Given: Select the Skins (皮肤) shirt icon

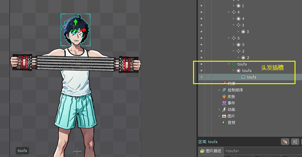Looking at the screenshot, I should pyautogui.click(x=224, y=97).
